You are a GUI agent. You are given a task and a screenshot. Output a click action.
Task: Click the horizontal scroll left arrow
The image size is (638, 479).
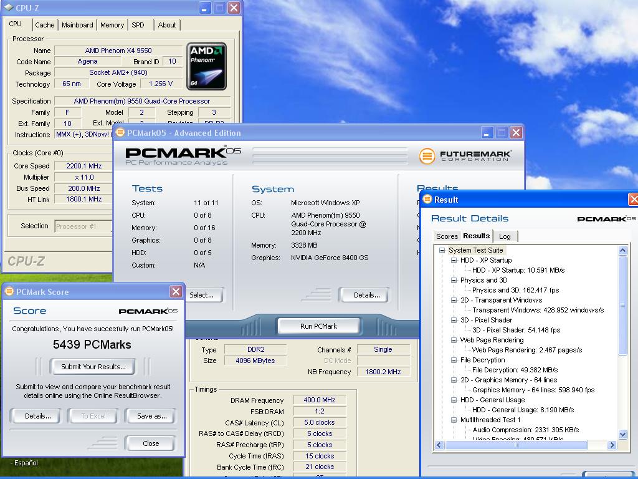pos(439,445)
